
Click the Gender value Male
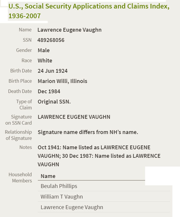click(x=44, y=50)
